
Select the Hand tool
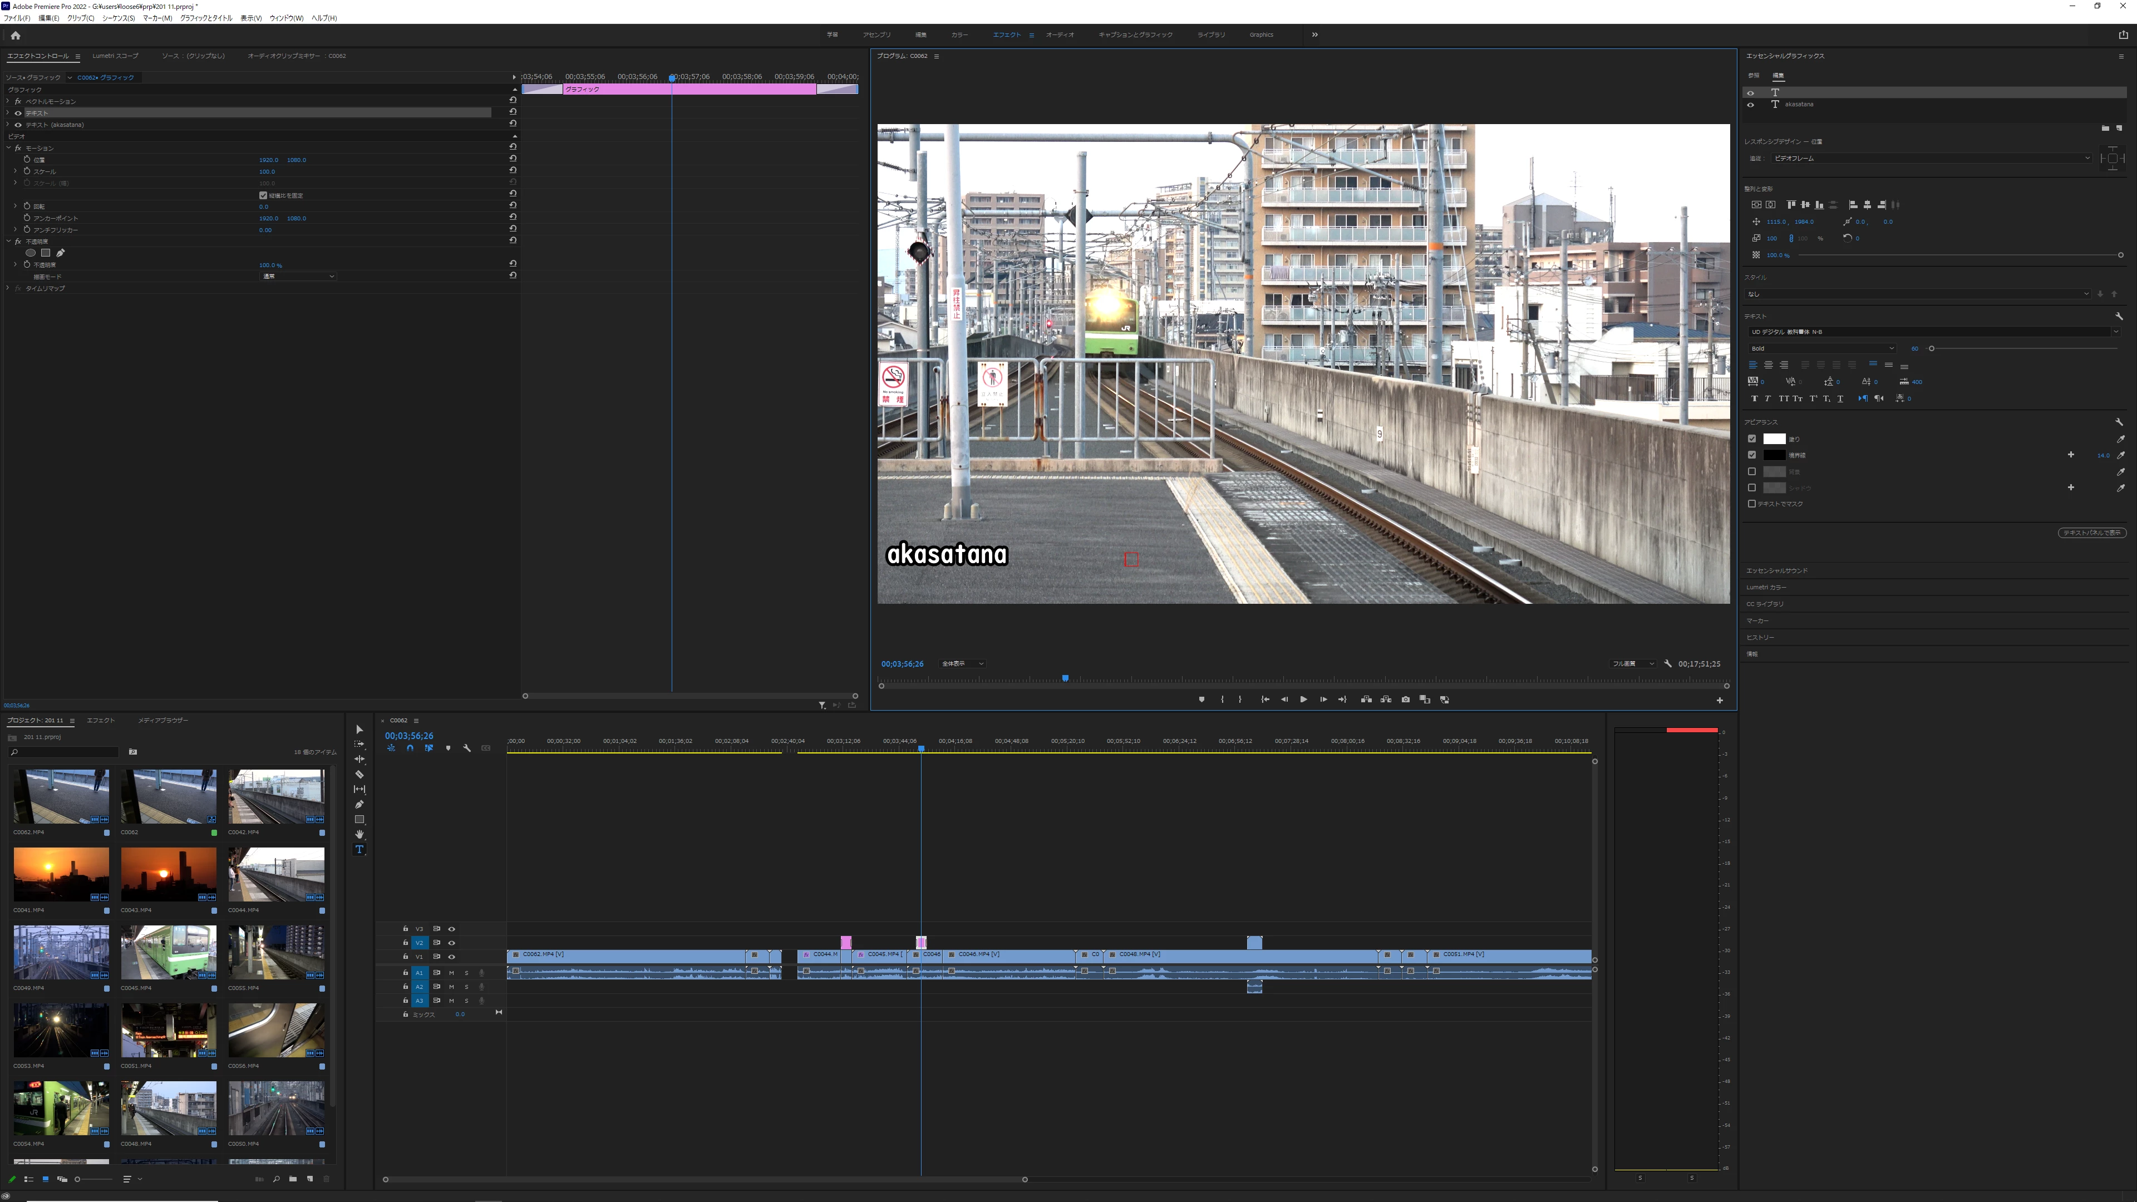tap(359, 835)
